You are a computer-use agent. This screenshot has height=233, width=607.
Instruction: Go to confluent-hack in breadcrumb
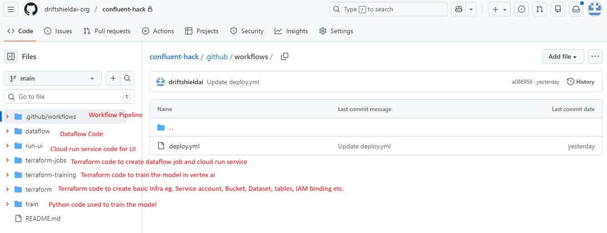click(x=174, y=56)
